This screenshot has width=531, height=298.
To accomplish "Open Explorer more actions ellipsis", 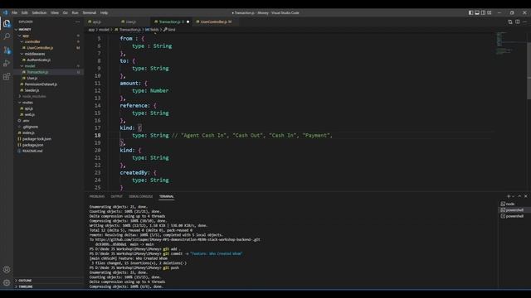I will click(x=77, y=22).
